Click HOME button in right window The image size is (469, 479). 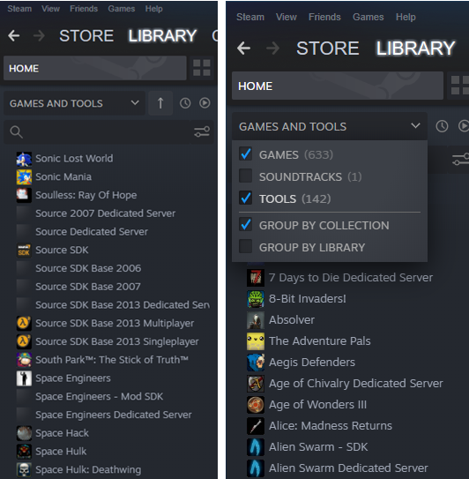coord(338,86)
